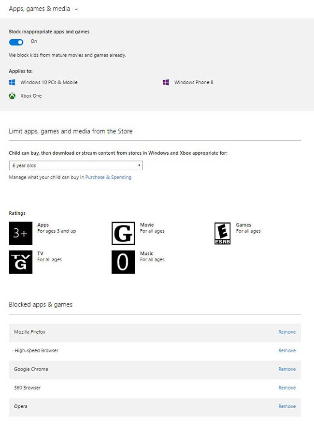Click the dropdown arrow beside 6 year olds
The height and width of the screenshot is (431, 314).
pyautogui.click(x=139, y=165)
